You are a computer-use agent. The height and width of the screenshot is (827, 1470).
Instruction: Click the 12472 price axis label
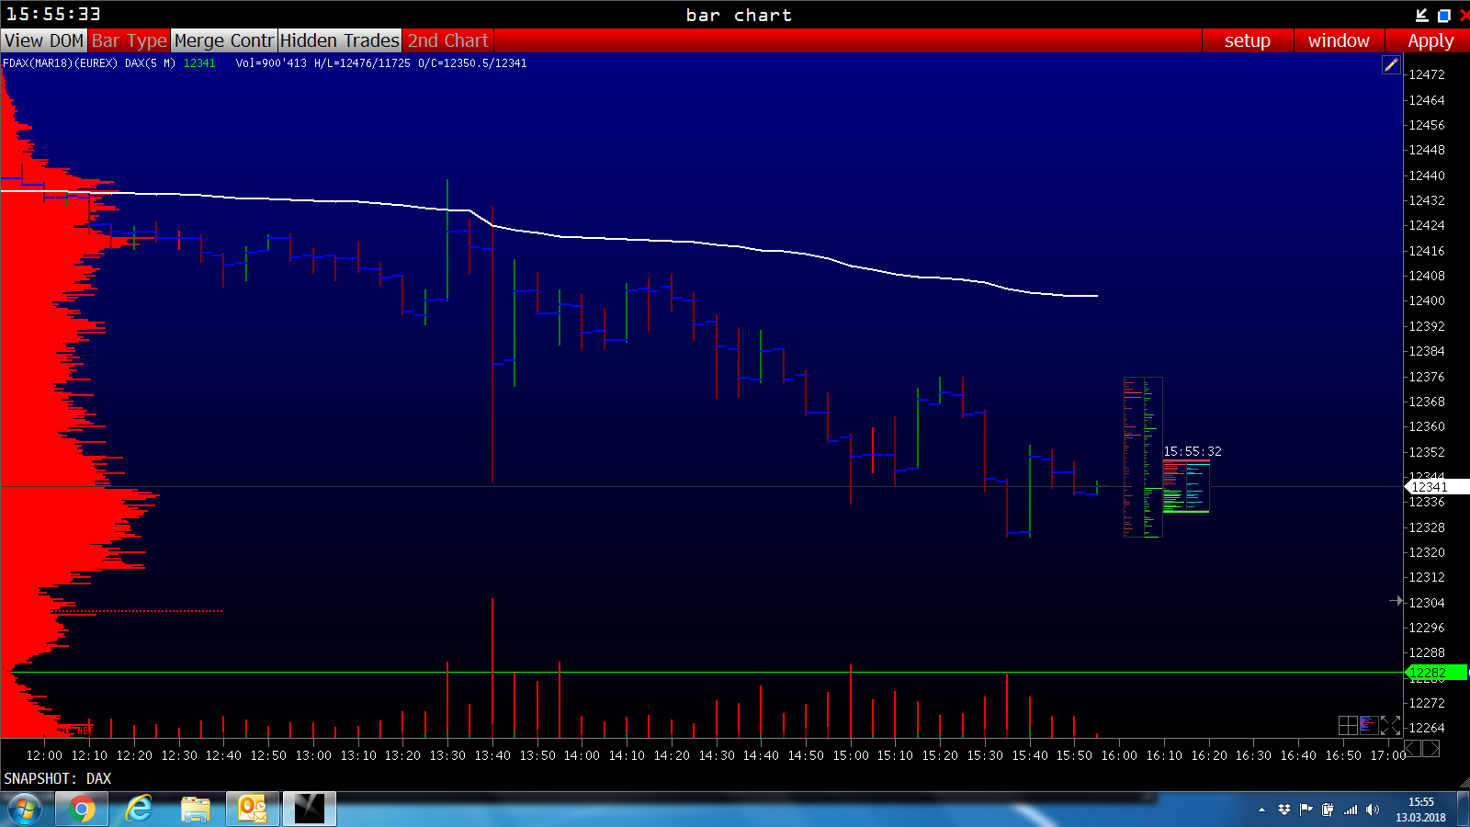(1427, 74)
